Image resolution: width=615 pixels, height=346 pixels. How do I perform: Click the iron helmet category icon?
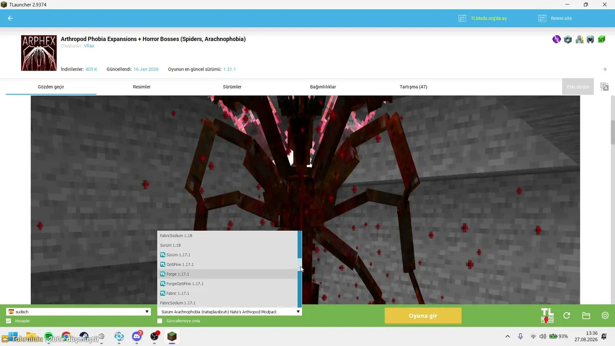(590, 39)
